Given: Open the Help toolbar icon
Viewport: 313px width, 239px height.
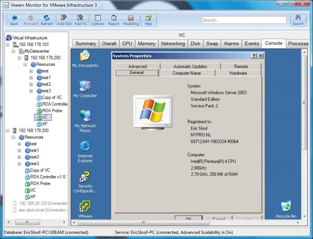Looking at the screenshot, I should coord(149,20).
